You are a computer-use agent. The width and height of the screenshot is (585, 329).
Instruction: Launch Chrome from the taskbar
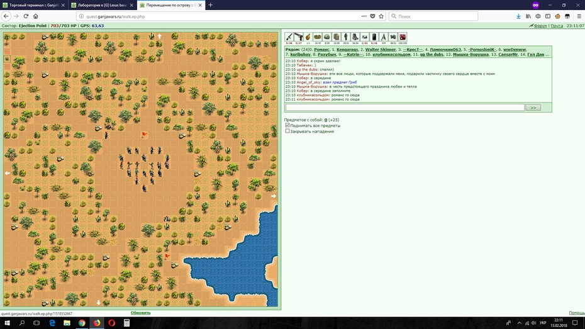coord(82,323)
